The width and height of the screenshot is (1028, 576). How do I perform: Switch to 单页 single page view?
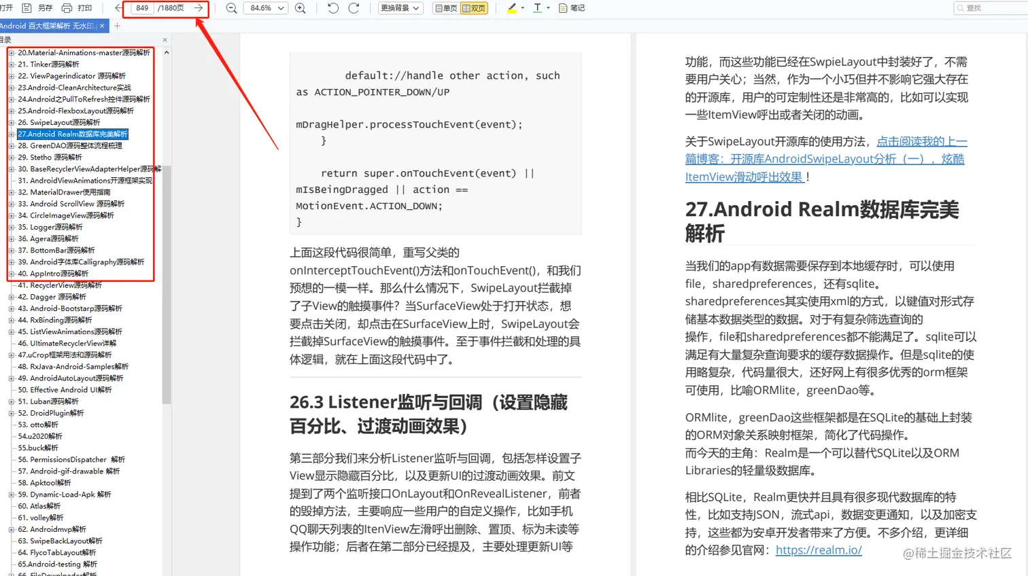[446, 8]
